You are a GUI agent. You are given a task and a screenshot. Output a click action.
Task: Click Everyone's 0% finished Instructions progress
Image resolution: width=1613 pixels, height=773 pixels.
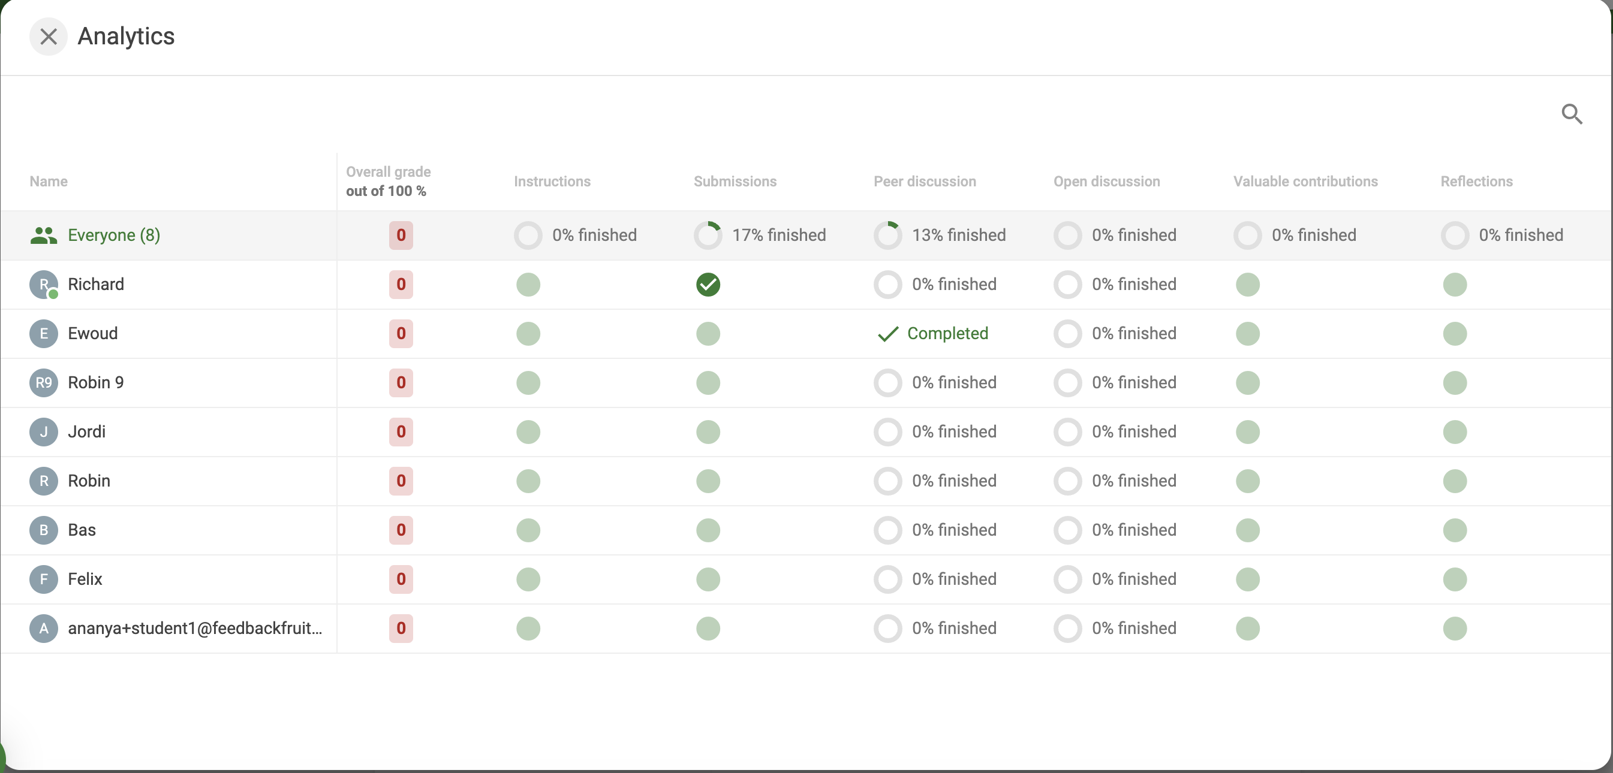click(576, 235)
